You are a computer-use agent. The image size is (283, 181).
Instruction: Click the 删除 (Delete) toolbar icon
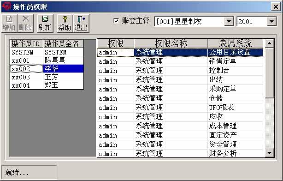[25, 24]
